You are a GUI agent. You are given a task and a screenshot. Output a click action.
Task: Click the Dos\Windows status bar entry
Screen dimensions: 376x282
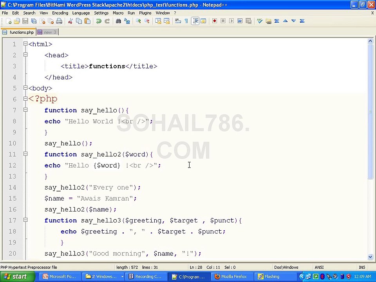pos(286,267)
